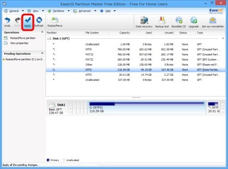Image resolution: width=228 pixels, height=169 pixels.
Task: Expand the View menu dropdown arrow
Action: coord(43,11)
